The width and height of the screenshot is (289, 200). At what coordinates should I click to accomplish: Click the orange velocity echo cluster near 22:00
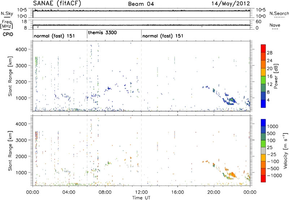[x=233, y=174]
